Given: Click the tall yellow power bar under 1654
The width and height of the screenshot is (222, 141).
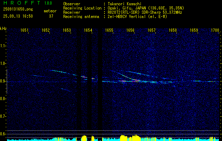Looking at the screenshot, I should pyautogui.click(x=84, y=138).
